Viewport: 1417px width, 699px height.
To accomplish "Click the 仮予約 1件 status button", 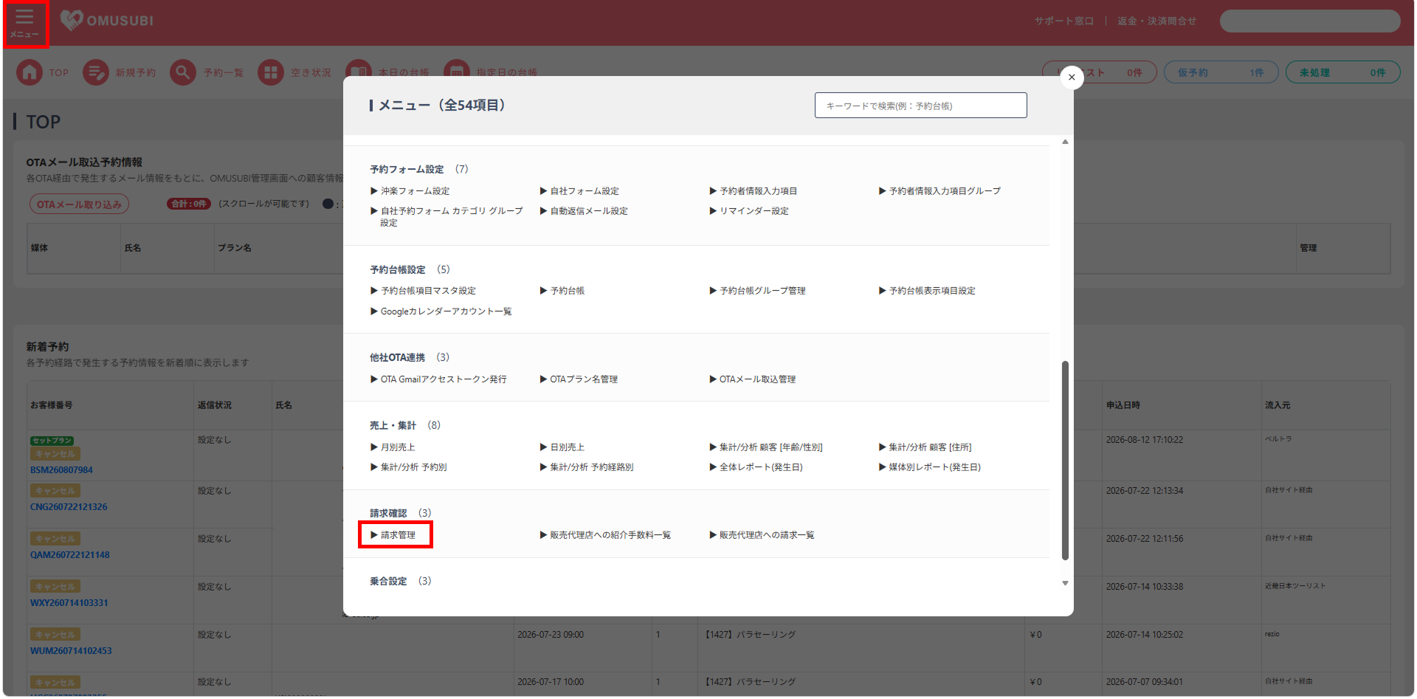I will tap(1221, 72).
